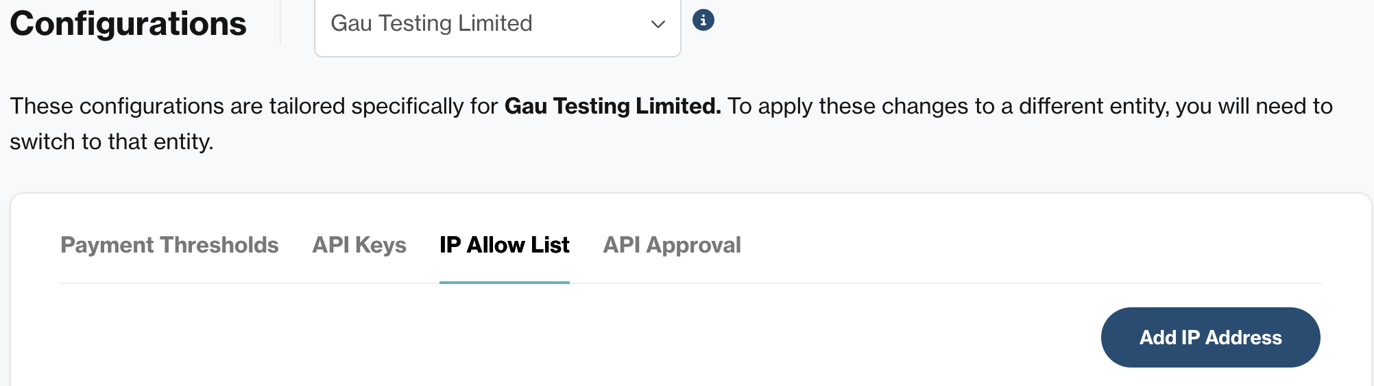Click the chevron arrow in entity dropdown
1374x386 pixels.
[x=658, y=25]
